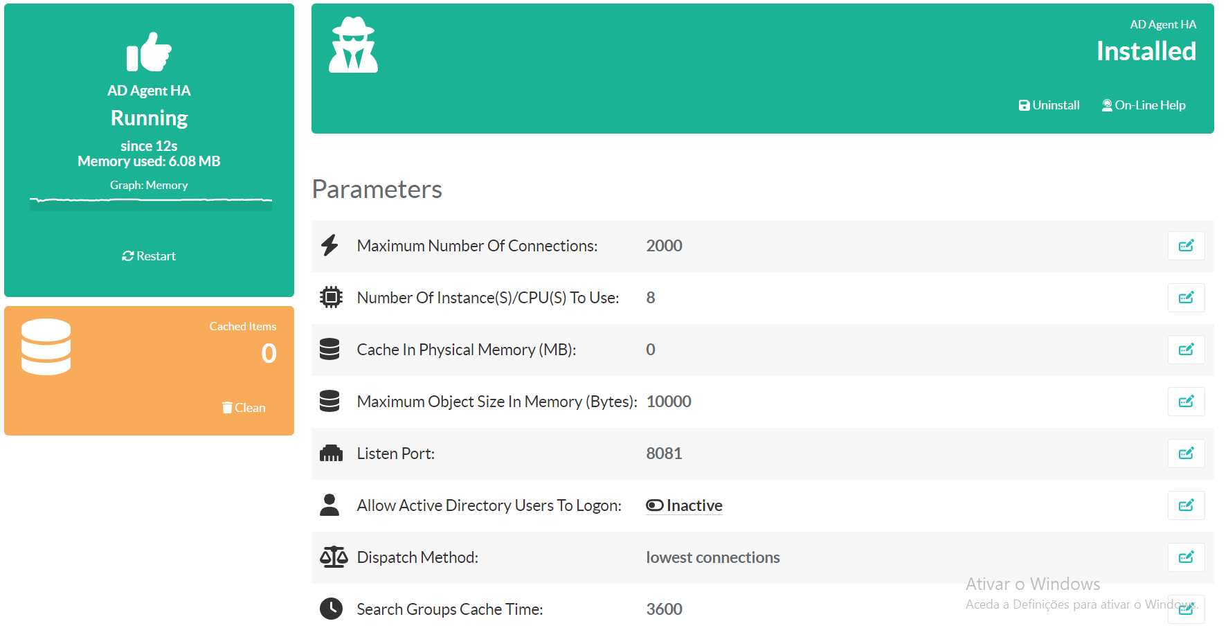Viewport: 1228px width, 637px height.
Task: Edit the Listen Port setting
Action: tap(1186, 454)
